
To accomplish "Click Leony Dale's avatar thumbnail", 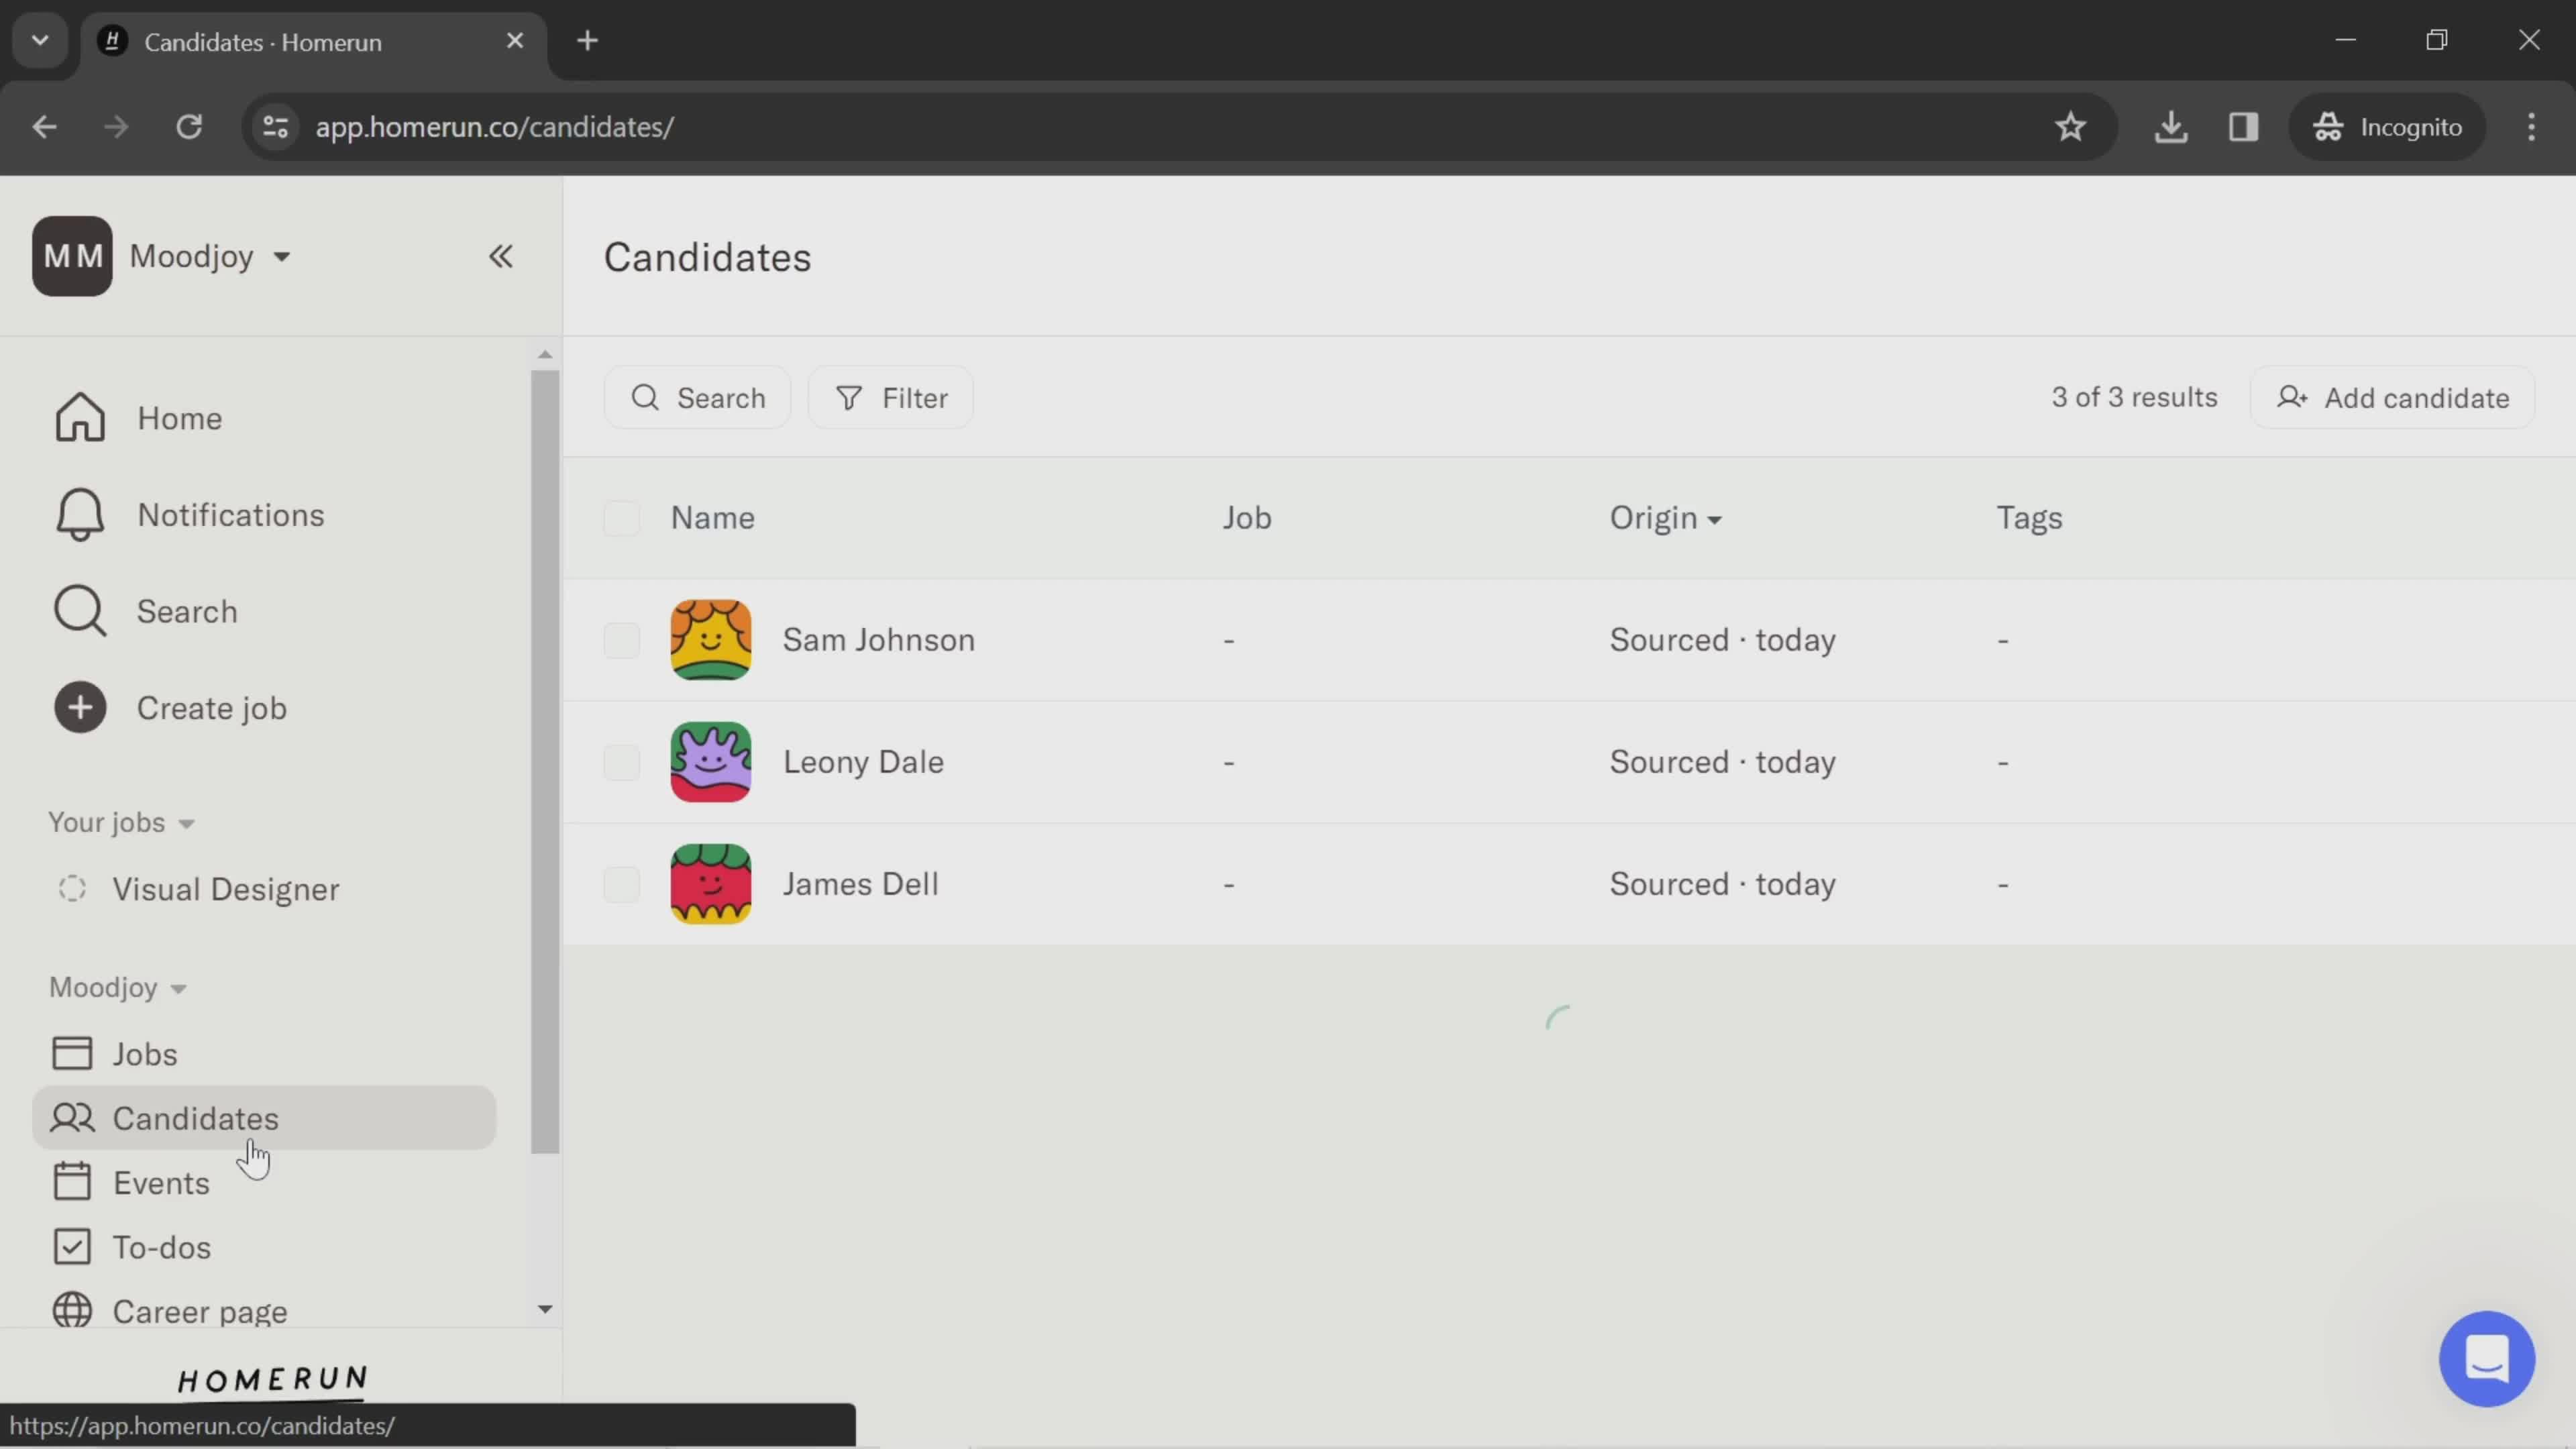I will [710, 762].
